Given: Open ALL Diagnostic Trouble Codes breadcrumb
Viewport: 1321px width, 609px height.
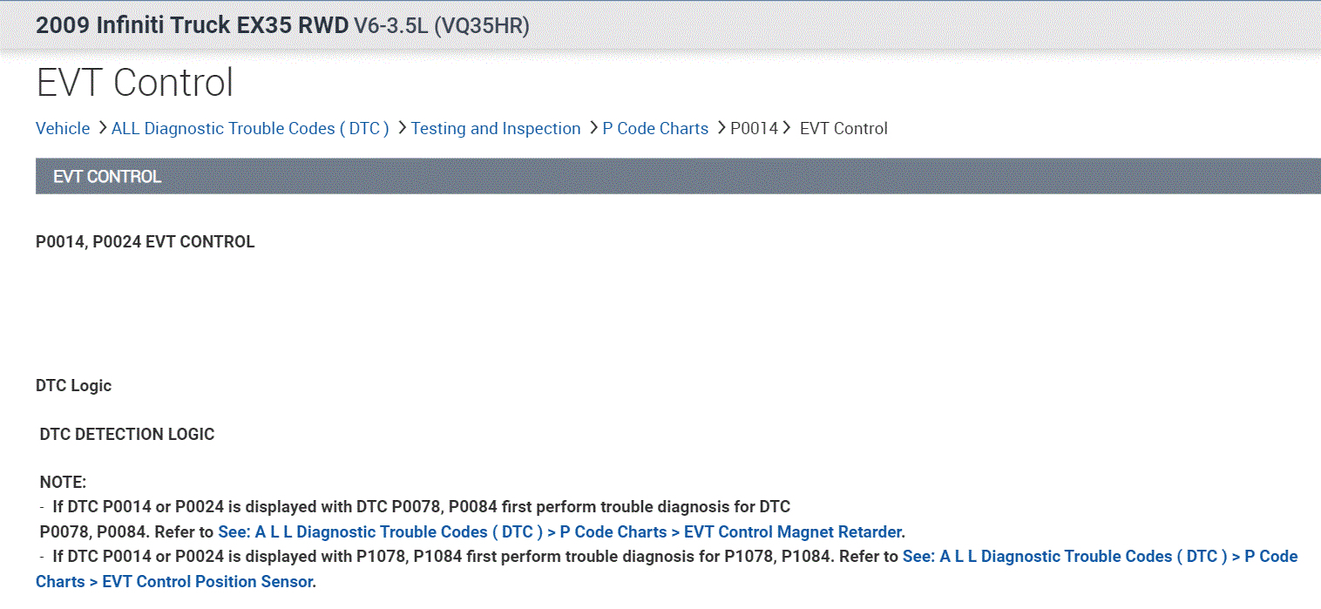Looking at the screenshot, I should click(250, 129).
